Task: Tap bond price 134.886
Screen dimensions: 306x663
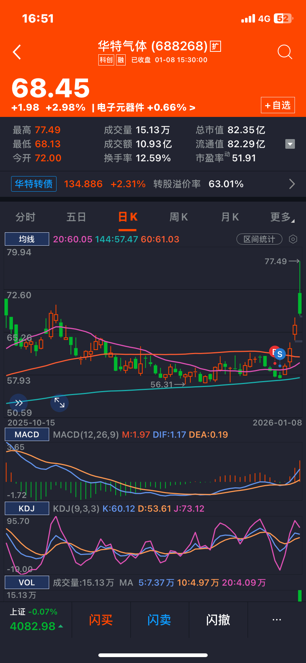Action: click(x=83, y=184)
